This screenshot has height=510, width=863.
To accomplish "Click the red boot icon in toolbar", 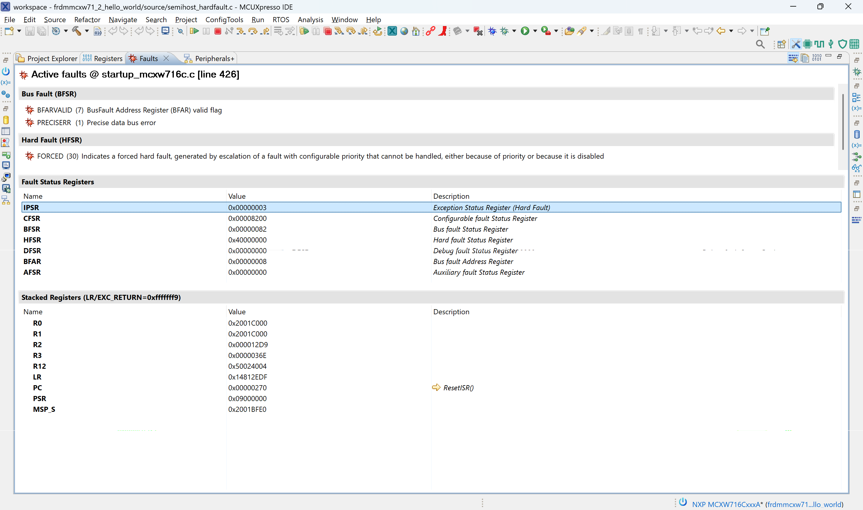I will (443, 31).
